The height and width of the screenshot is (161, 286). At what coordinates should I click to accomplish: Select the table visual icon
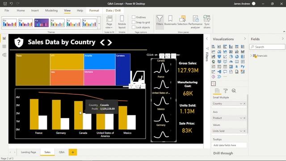[225, 67]
